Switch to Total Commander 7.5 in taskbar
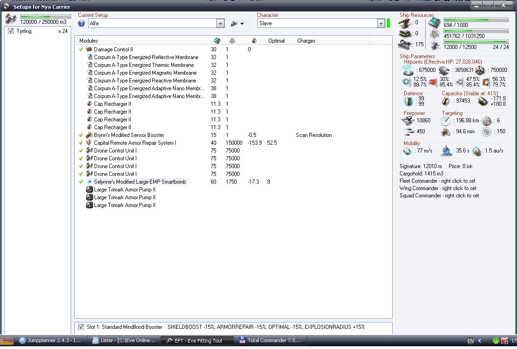Viewport: 517px width, 349px height. [270, 340]
